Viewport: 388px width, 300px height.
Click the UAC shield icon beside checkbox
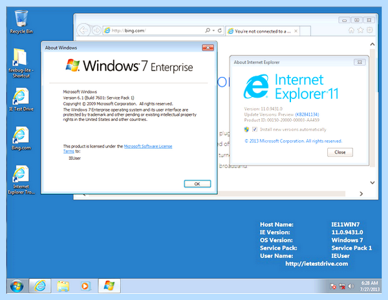tap(246, 129)
